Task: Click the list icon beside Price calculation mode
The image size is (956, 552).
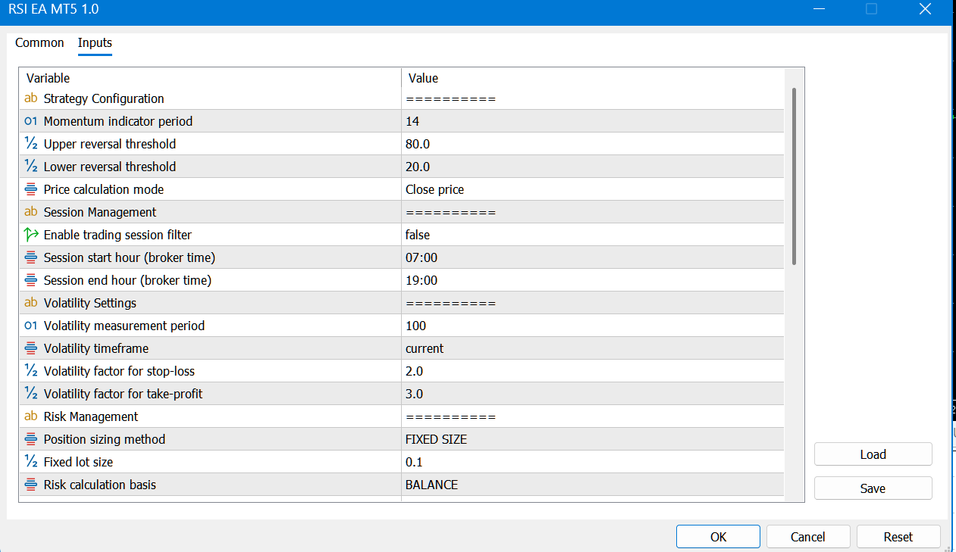Action: coord(30,189)
